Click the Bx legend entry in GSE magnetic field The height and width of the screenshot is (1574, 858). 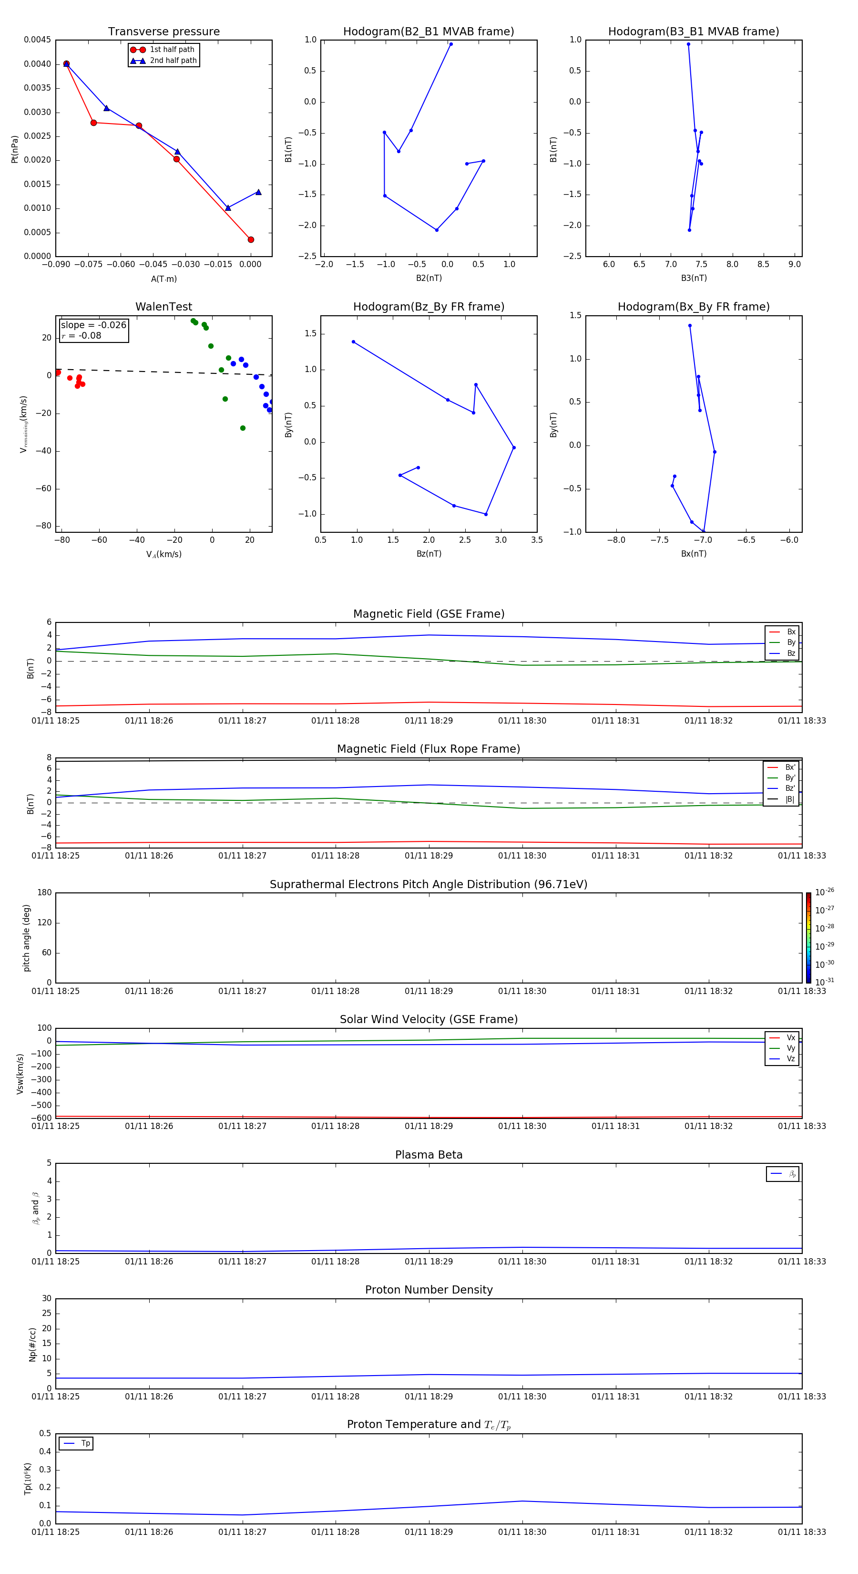coord(782,632)
